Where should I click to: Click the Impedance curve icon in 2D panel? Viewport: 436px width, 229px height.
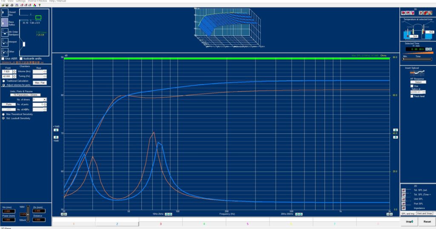click(x=404, y=208)
